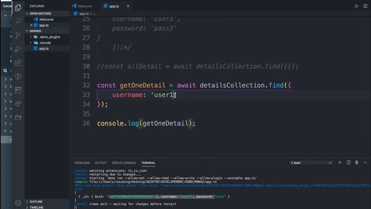Open the Explorer view in activity bar
Image resolution: width=371 pixels, height=209 pixels.
[x=18, y=8]
